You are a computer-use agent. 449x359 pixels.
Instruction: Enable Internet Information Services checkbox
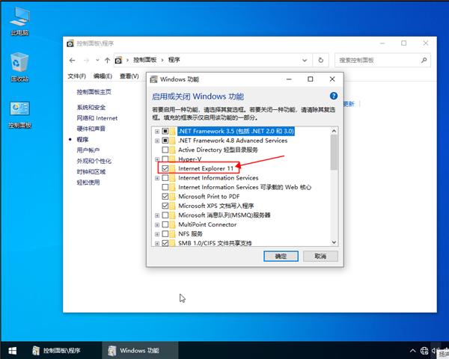click(x=165, y=178)
